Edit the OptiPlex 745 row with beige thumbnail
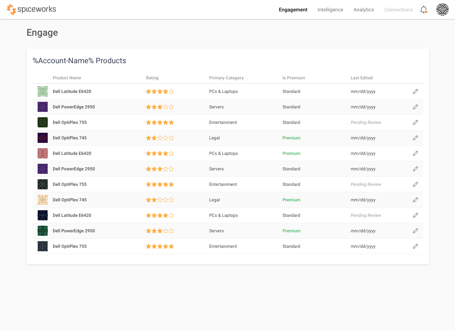 point(416,200)
